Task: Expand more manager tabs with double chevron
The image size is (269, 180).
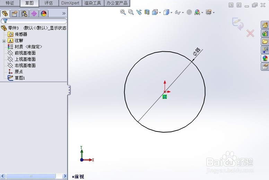Action: click(64, 14)
